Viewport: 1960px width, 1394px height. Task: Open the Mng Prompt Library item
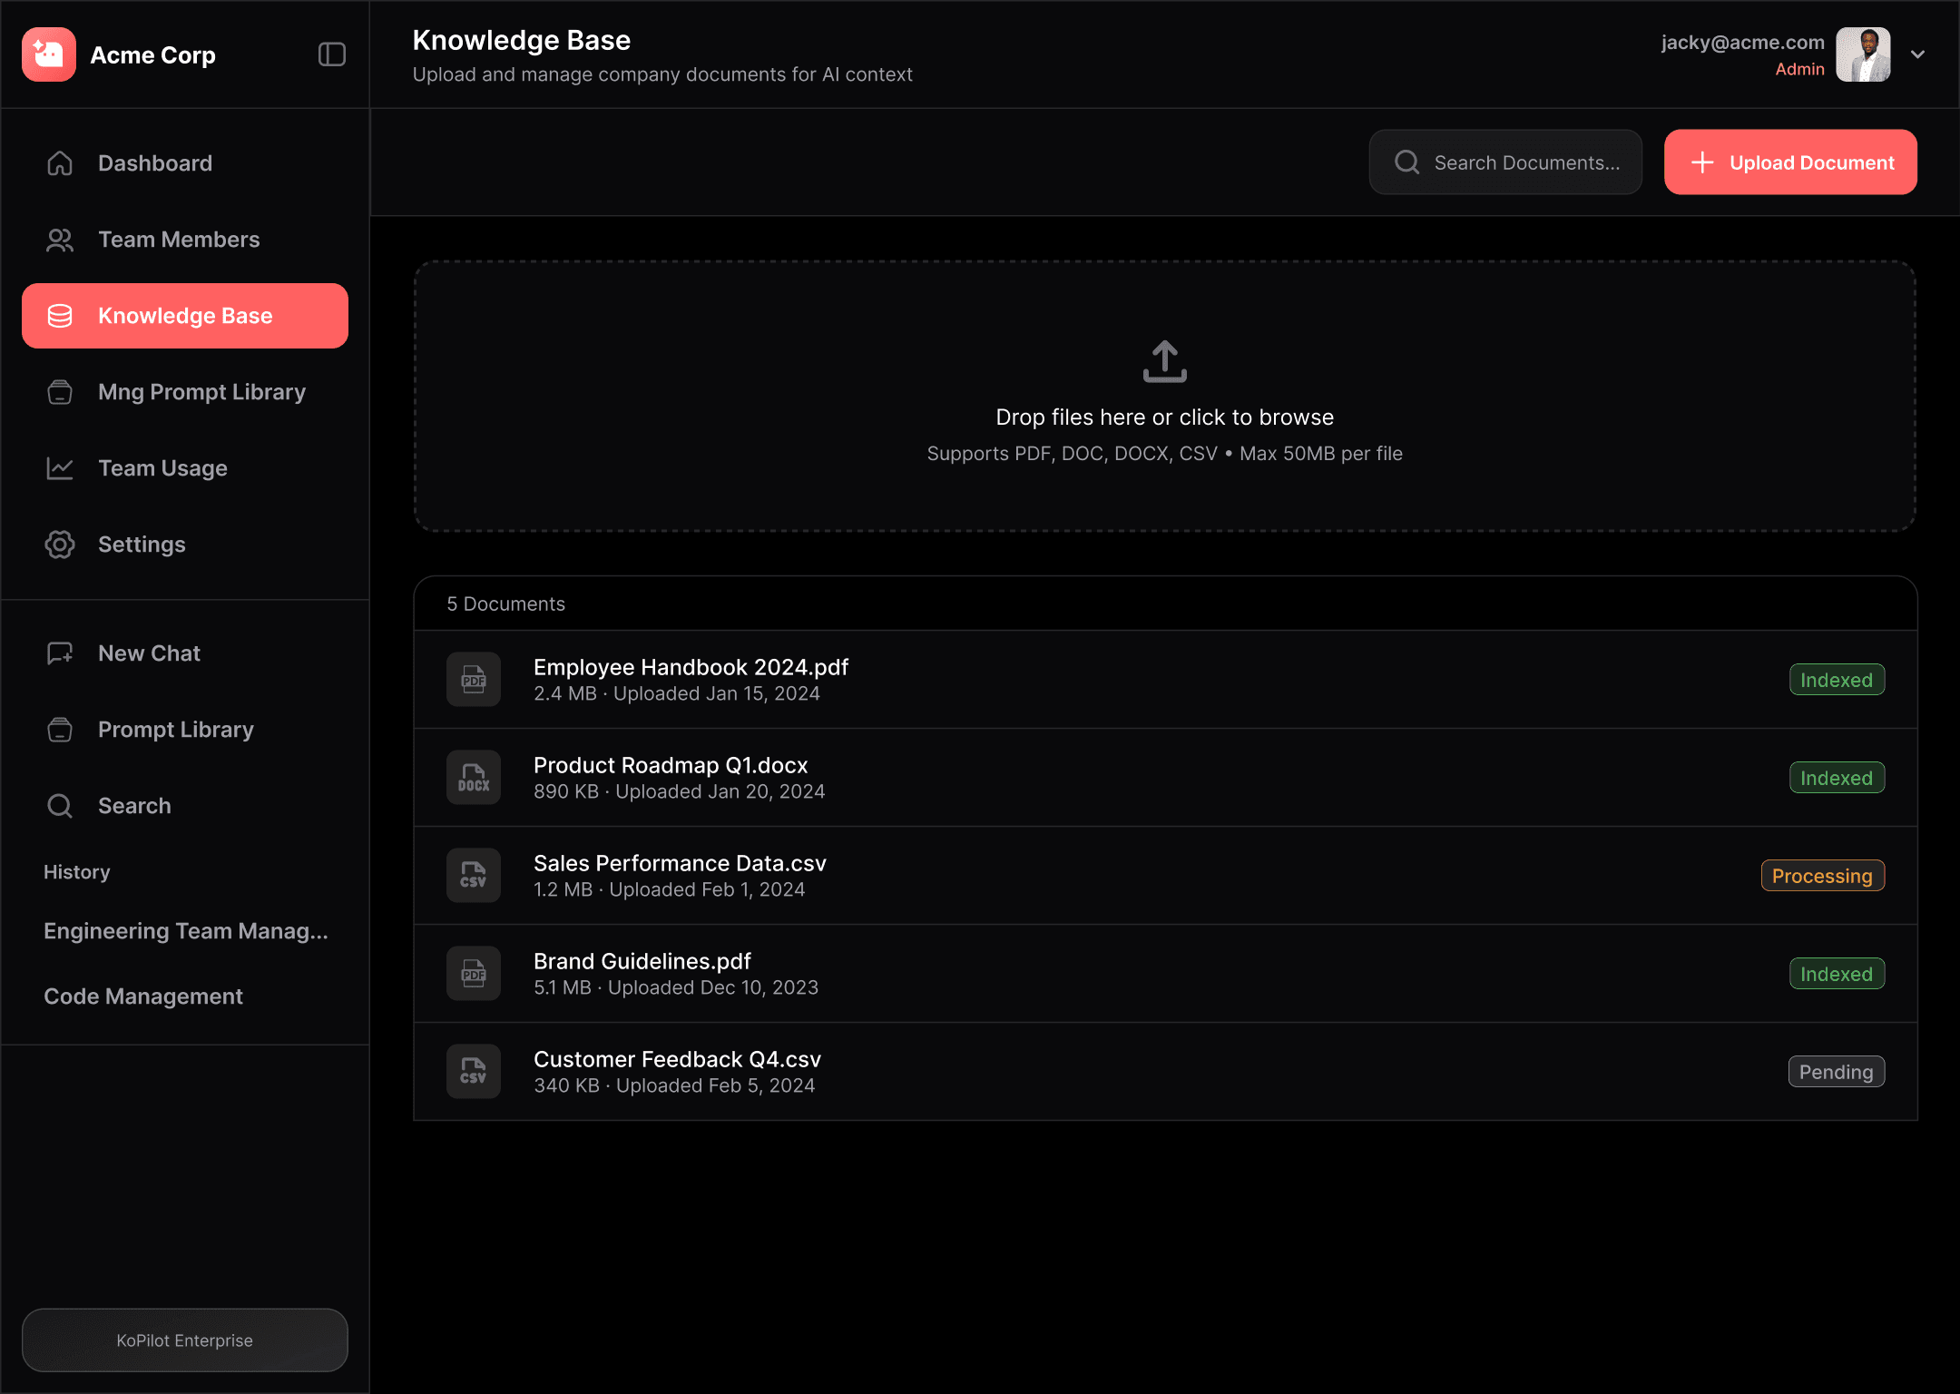pos(201,392)
